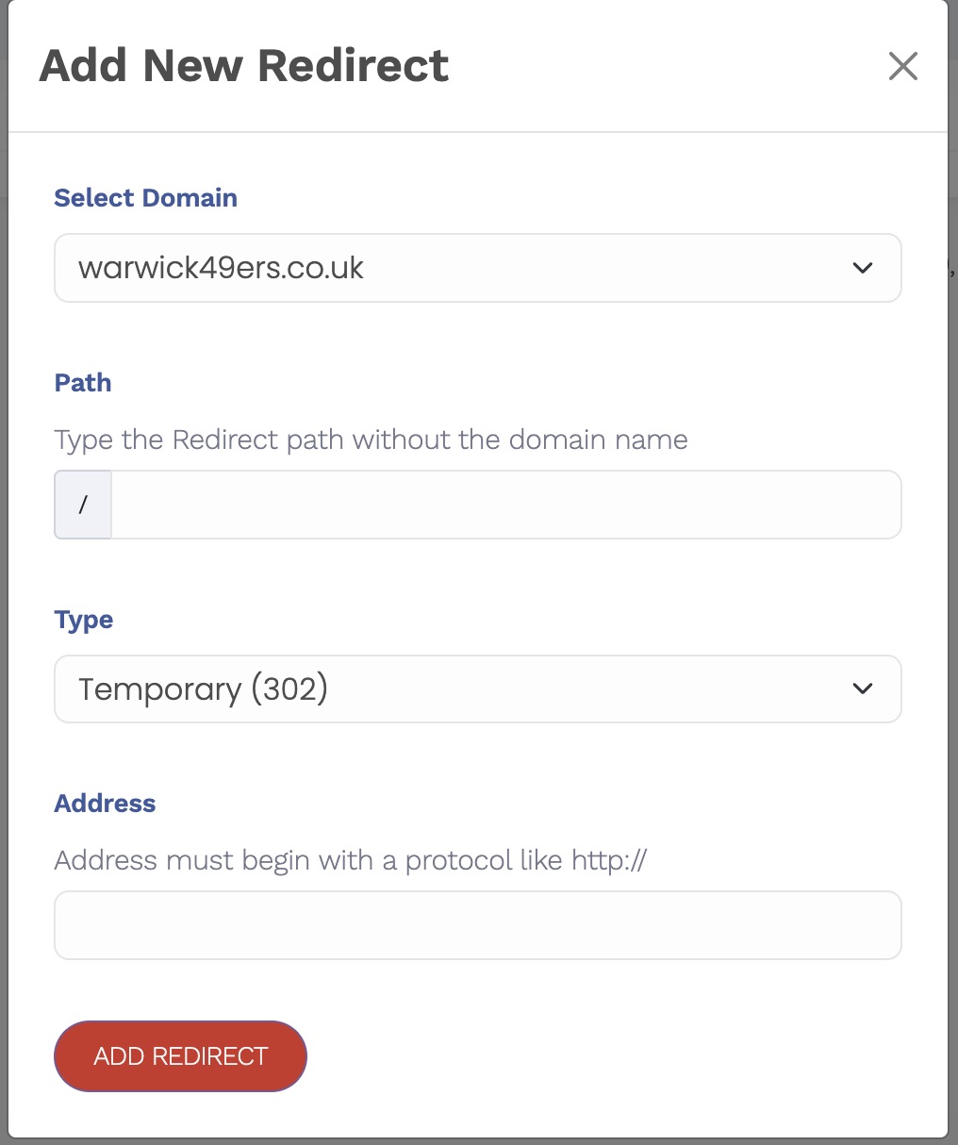Select the warwick49ers.co.uk domain text
This screenshot has height=1145, width=958.
pos(221,268)
